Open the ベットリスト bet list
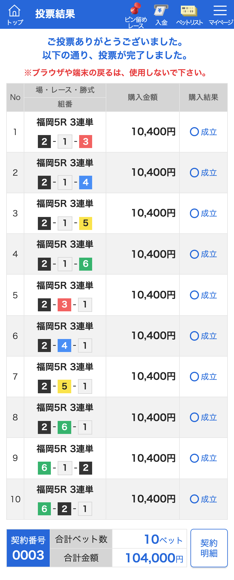Image resolution: width=234 pixels, height=580 pixels. tap(189, 15)
